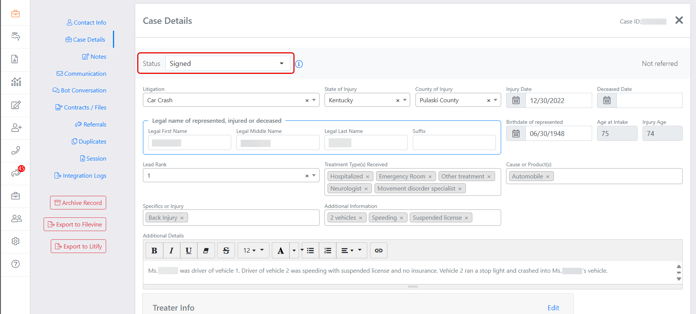Remove the Back Injury tag
696x314 pixels.
click(182, 218)
